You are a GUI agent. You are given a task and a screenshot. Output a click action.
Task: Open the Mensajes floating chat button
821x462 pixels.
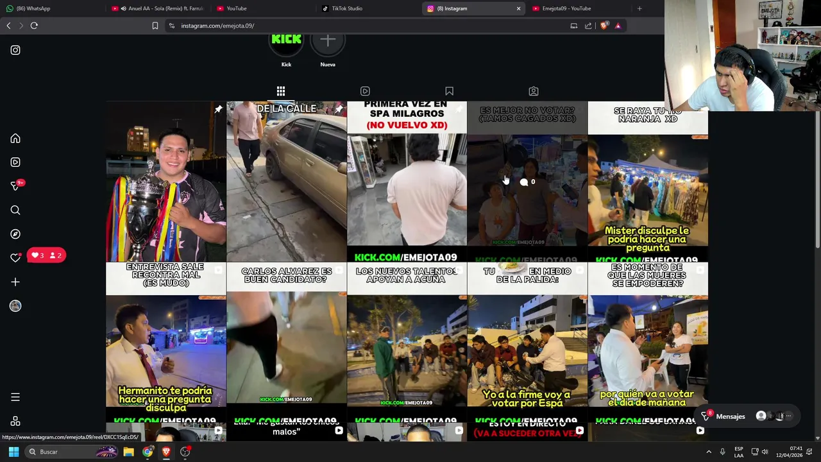(x=747, y=416)
